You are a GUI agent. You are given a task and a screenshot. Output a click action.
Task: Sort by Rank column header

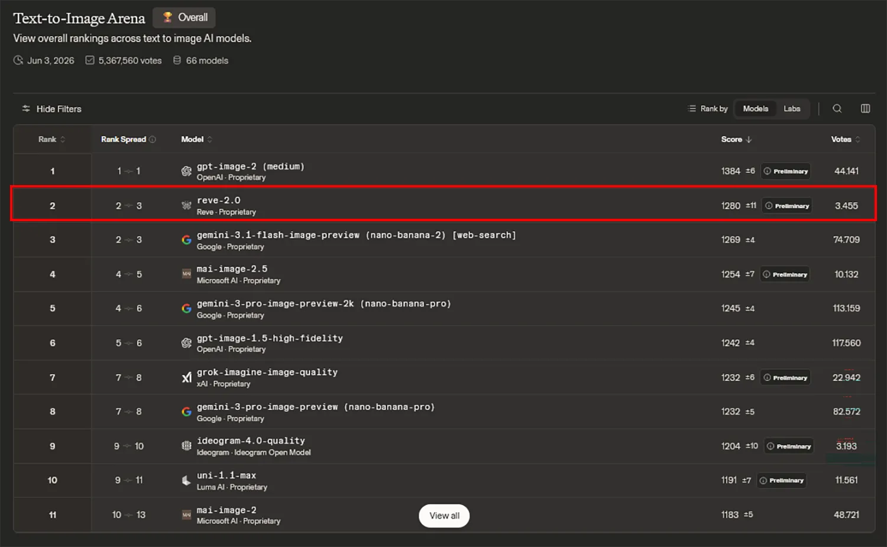[52, 140]
